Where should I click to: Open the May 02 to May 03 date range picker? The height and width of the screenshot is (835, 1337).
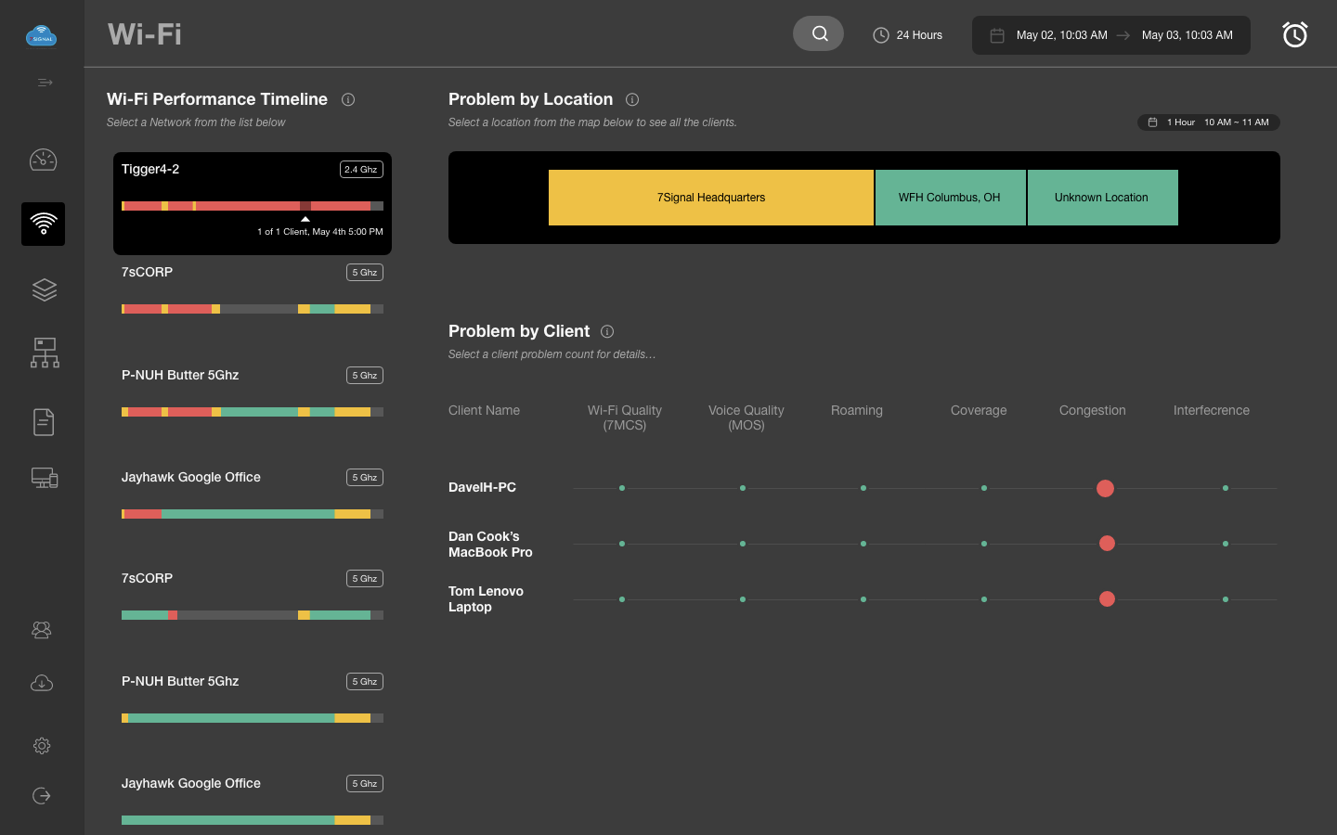click(x=1110, y=35)
